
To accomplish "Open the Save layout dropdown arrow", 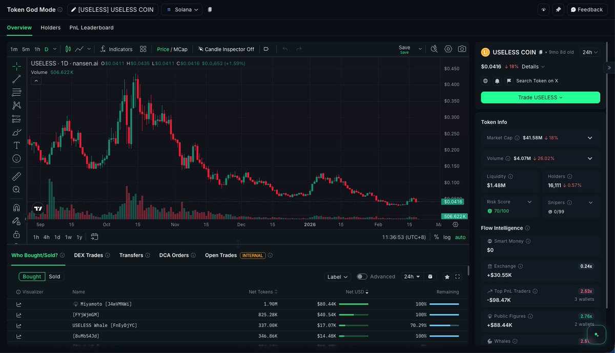I will coord(420,49).
